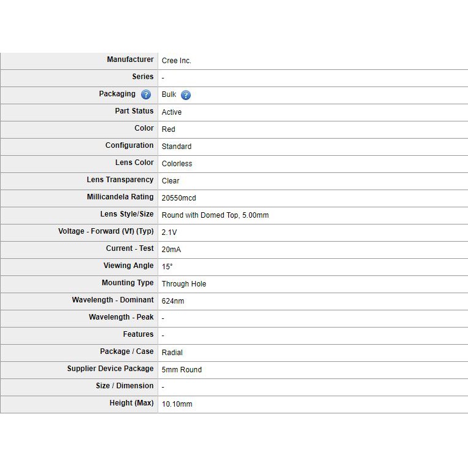Select the Radial package value
The height and width of the screenshot is (468, 468).
(172, 353)
